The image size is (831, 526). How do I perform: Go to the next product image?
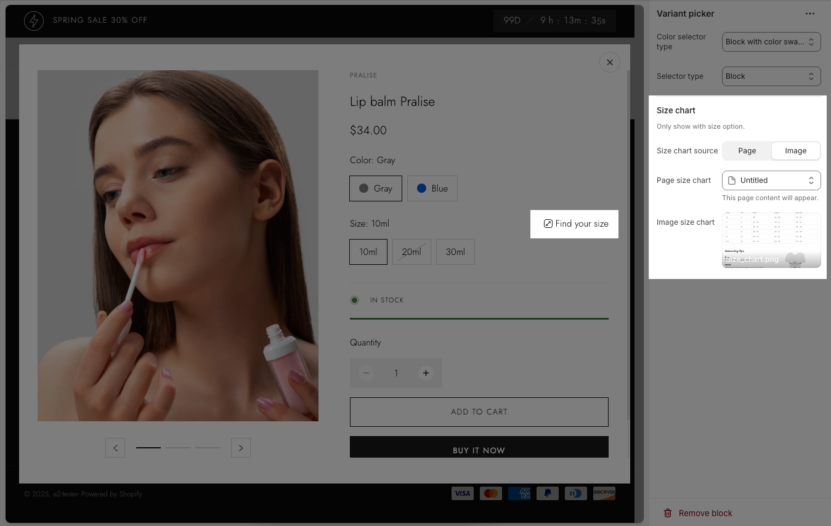[241, 448]
